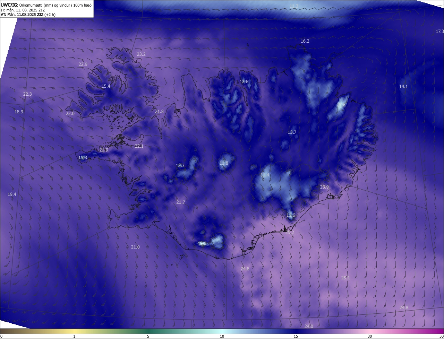444x339 pixels.
Task: Select the 13.7 value label
Action: [292, 132]
